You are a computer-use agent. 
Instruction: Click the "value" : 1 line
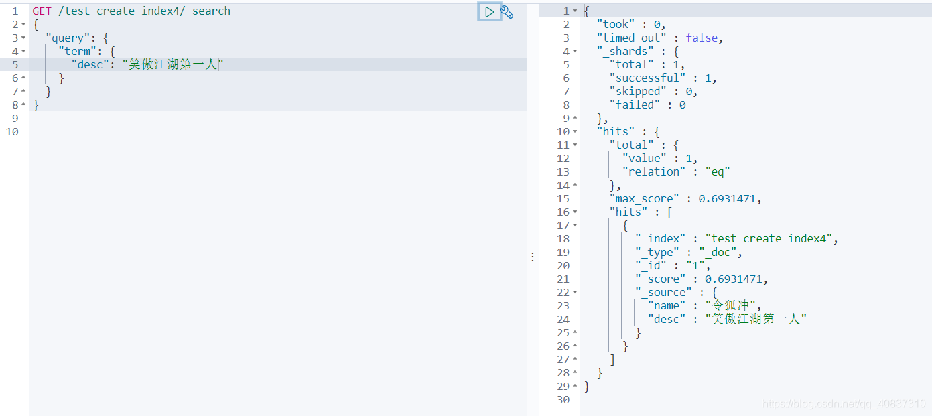coord(660,159)
